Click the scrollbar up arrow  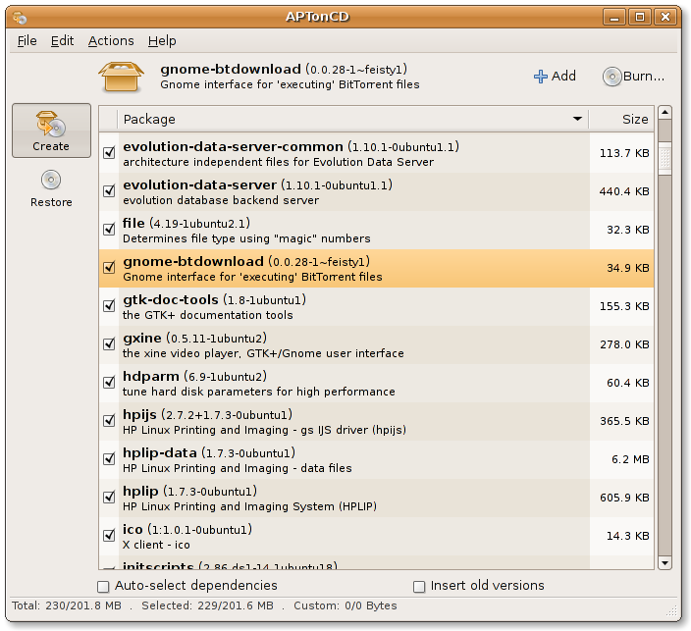tap(664, 113)
